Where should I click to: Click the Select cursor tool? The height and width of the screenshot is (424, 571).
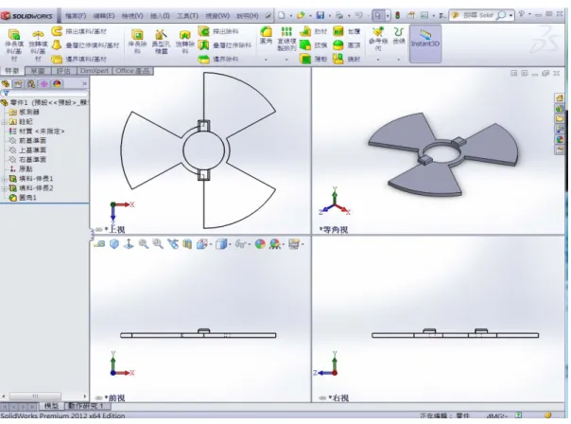tap(378, 15)
